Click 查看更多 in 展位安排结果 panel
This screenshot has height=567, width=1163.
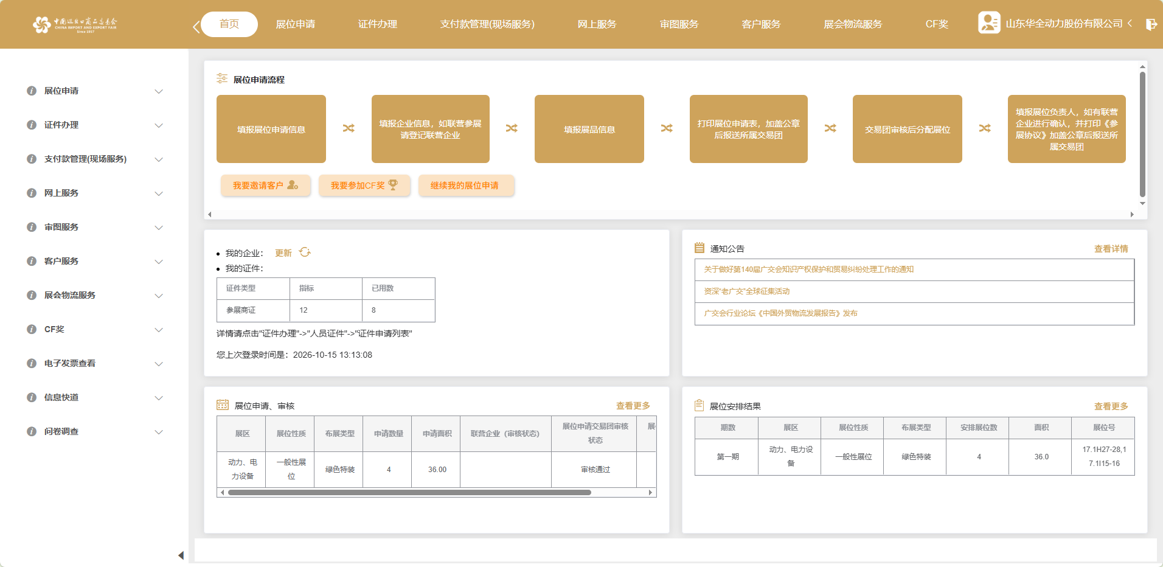1111,406
